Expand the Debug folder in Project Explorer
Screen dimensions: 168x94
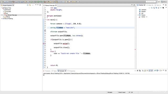point(3,17)
